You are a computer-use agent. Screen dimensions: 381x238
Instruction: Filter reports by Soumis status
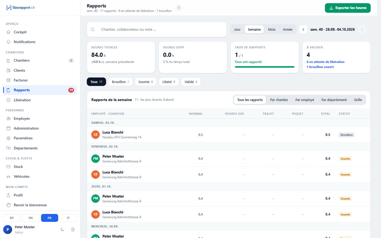coord(146,82)
